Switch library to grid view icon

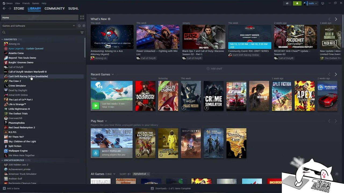tap(82, 17)
